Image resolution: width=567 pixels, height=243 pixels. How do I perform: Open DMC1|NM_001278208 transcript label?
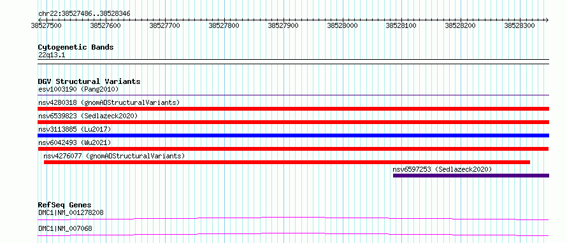[71, 212]
